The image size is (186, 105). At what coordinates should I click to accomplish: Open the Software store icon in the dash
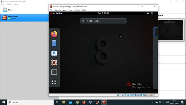[54, 53]
